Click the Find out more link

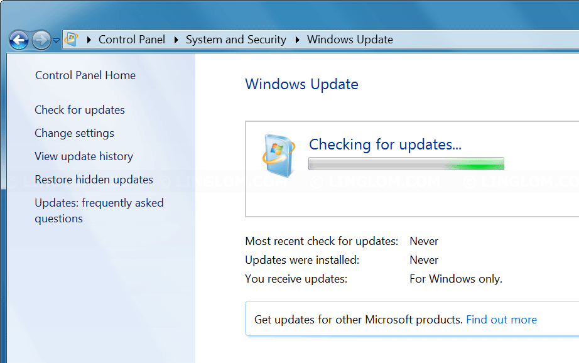pos(502,320)
